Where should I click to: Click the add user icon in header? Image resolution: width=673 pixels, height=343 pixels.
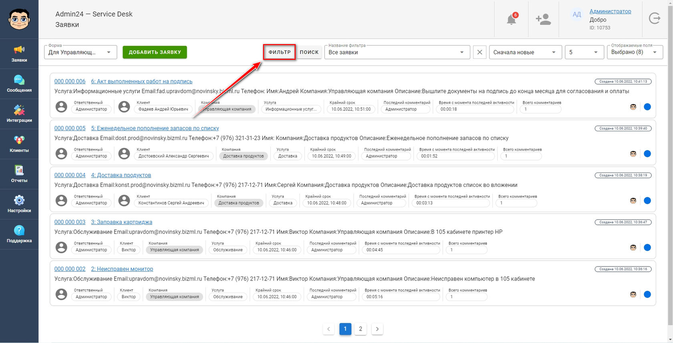(x=543, y=19)
